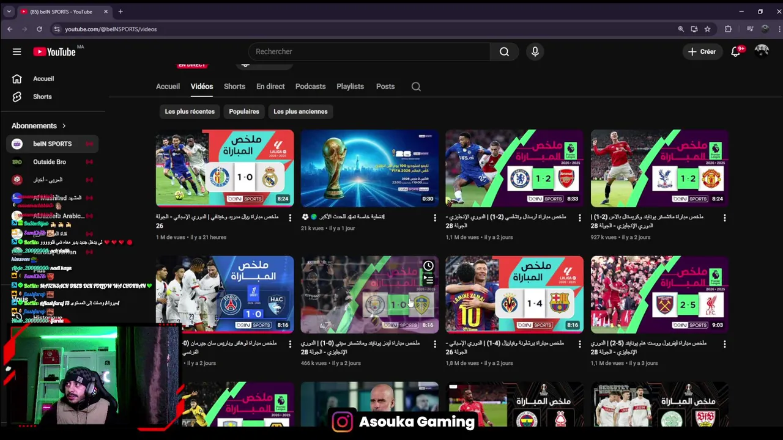Open the Podcasts channel tab
This screenshot has height=440, width=783.
(x=310, y=87)
